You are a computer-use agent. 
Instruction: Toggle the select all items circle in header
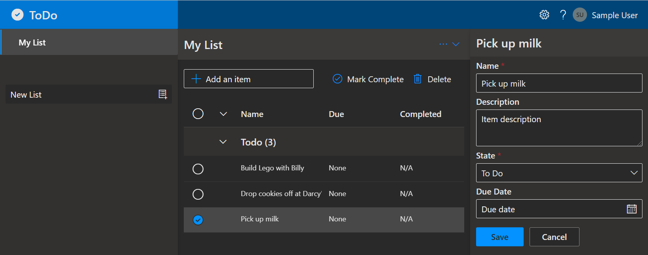(198, 114)
